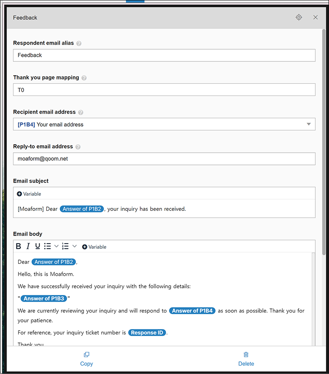Expand bulleted list style options chevron
329x374 pixels.
tap(56, 246)
